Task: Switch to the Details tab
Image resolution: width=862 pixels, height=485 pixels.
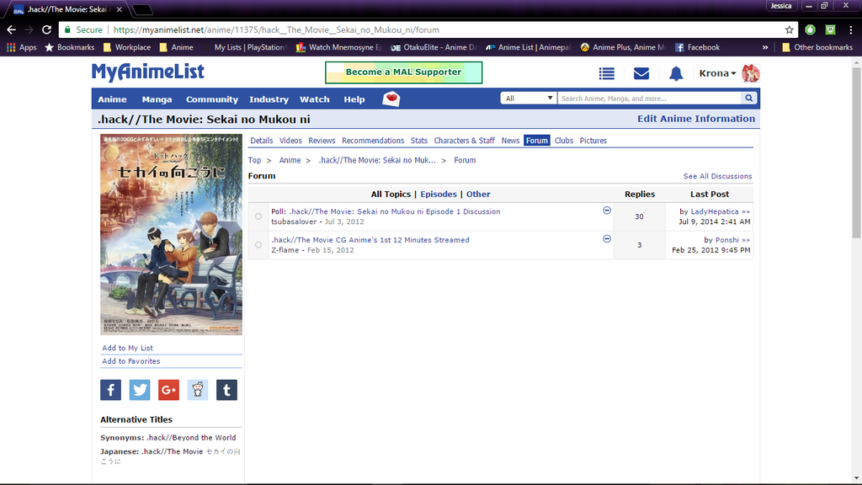Action: [x=262, y=141]
